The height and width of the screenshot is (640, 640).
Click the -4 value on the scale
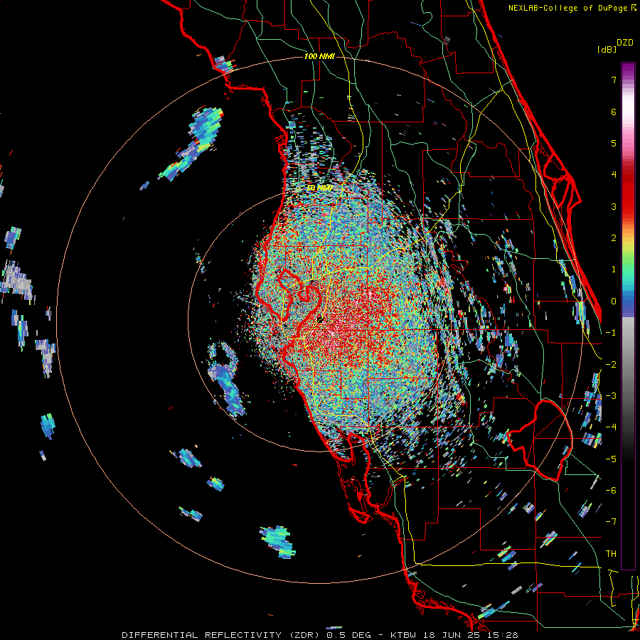(611, 427)
